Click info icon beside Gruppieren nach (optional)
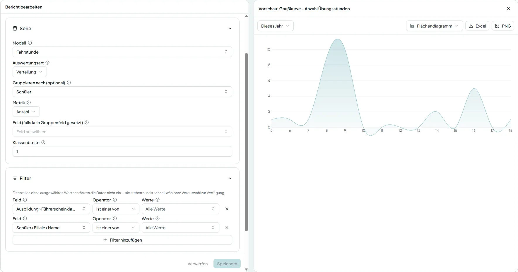 pyautogui.click(x=69, y=83)
